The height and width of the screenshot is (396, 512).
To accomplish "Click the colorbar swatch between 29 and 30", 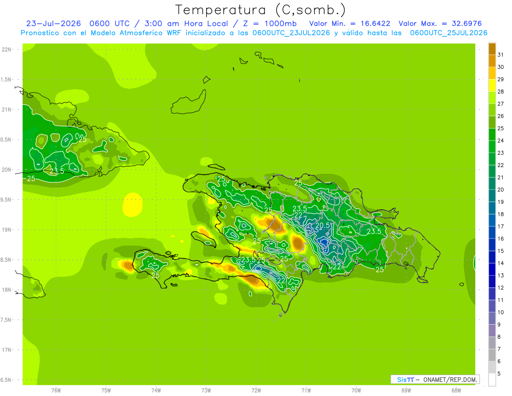I will (x=492, y=73).
